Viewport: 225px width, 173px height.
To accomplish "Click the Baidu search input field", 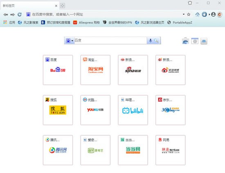I will coord(110,41).
